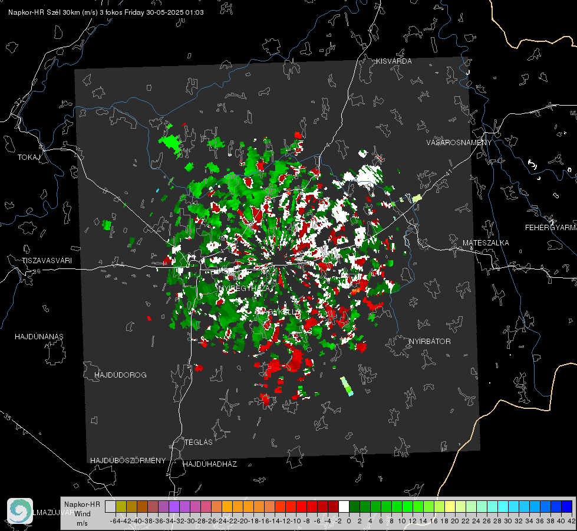Screen dimensions: 577x531
Task: Click the Napkor-HR legend title
Action: pos(82,504)
